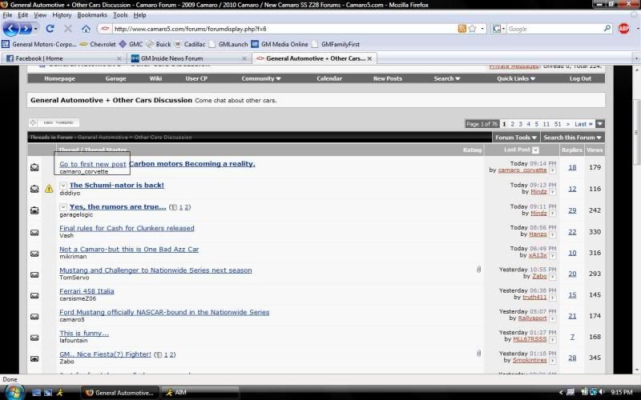Click the Adblock Plus ABP icon
The width and height of the screenshot is (641, 400).
[x=623, y=29]
